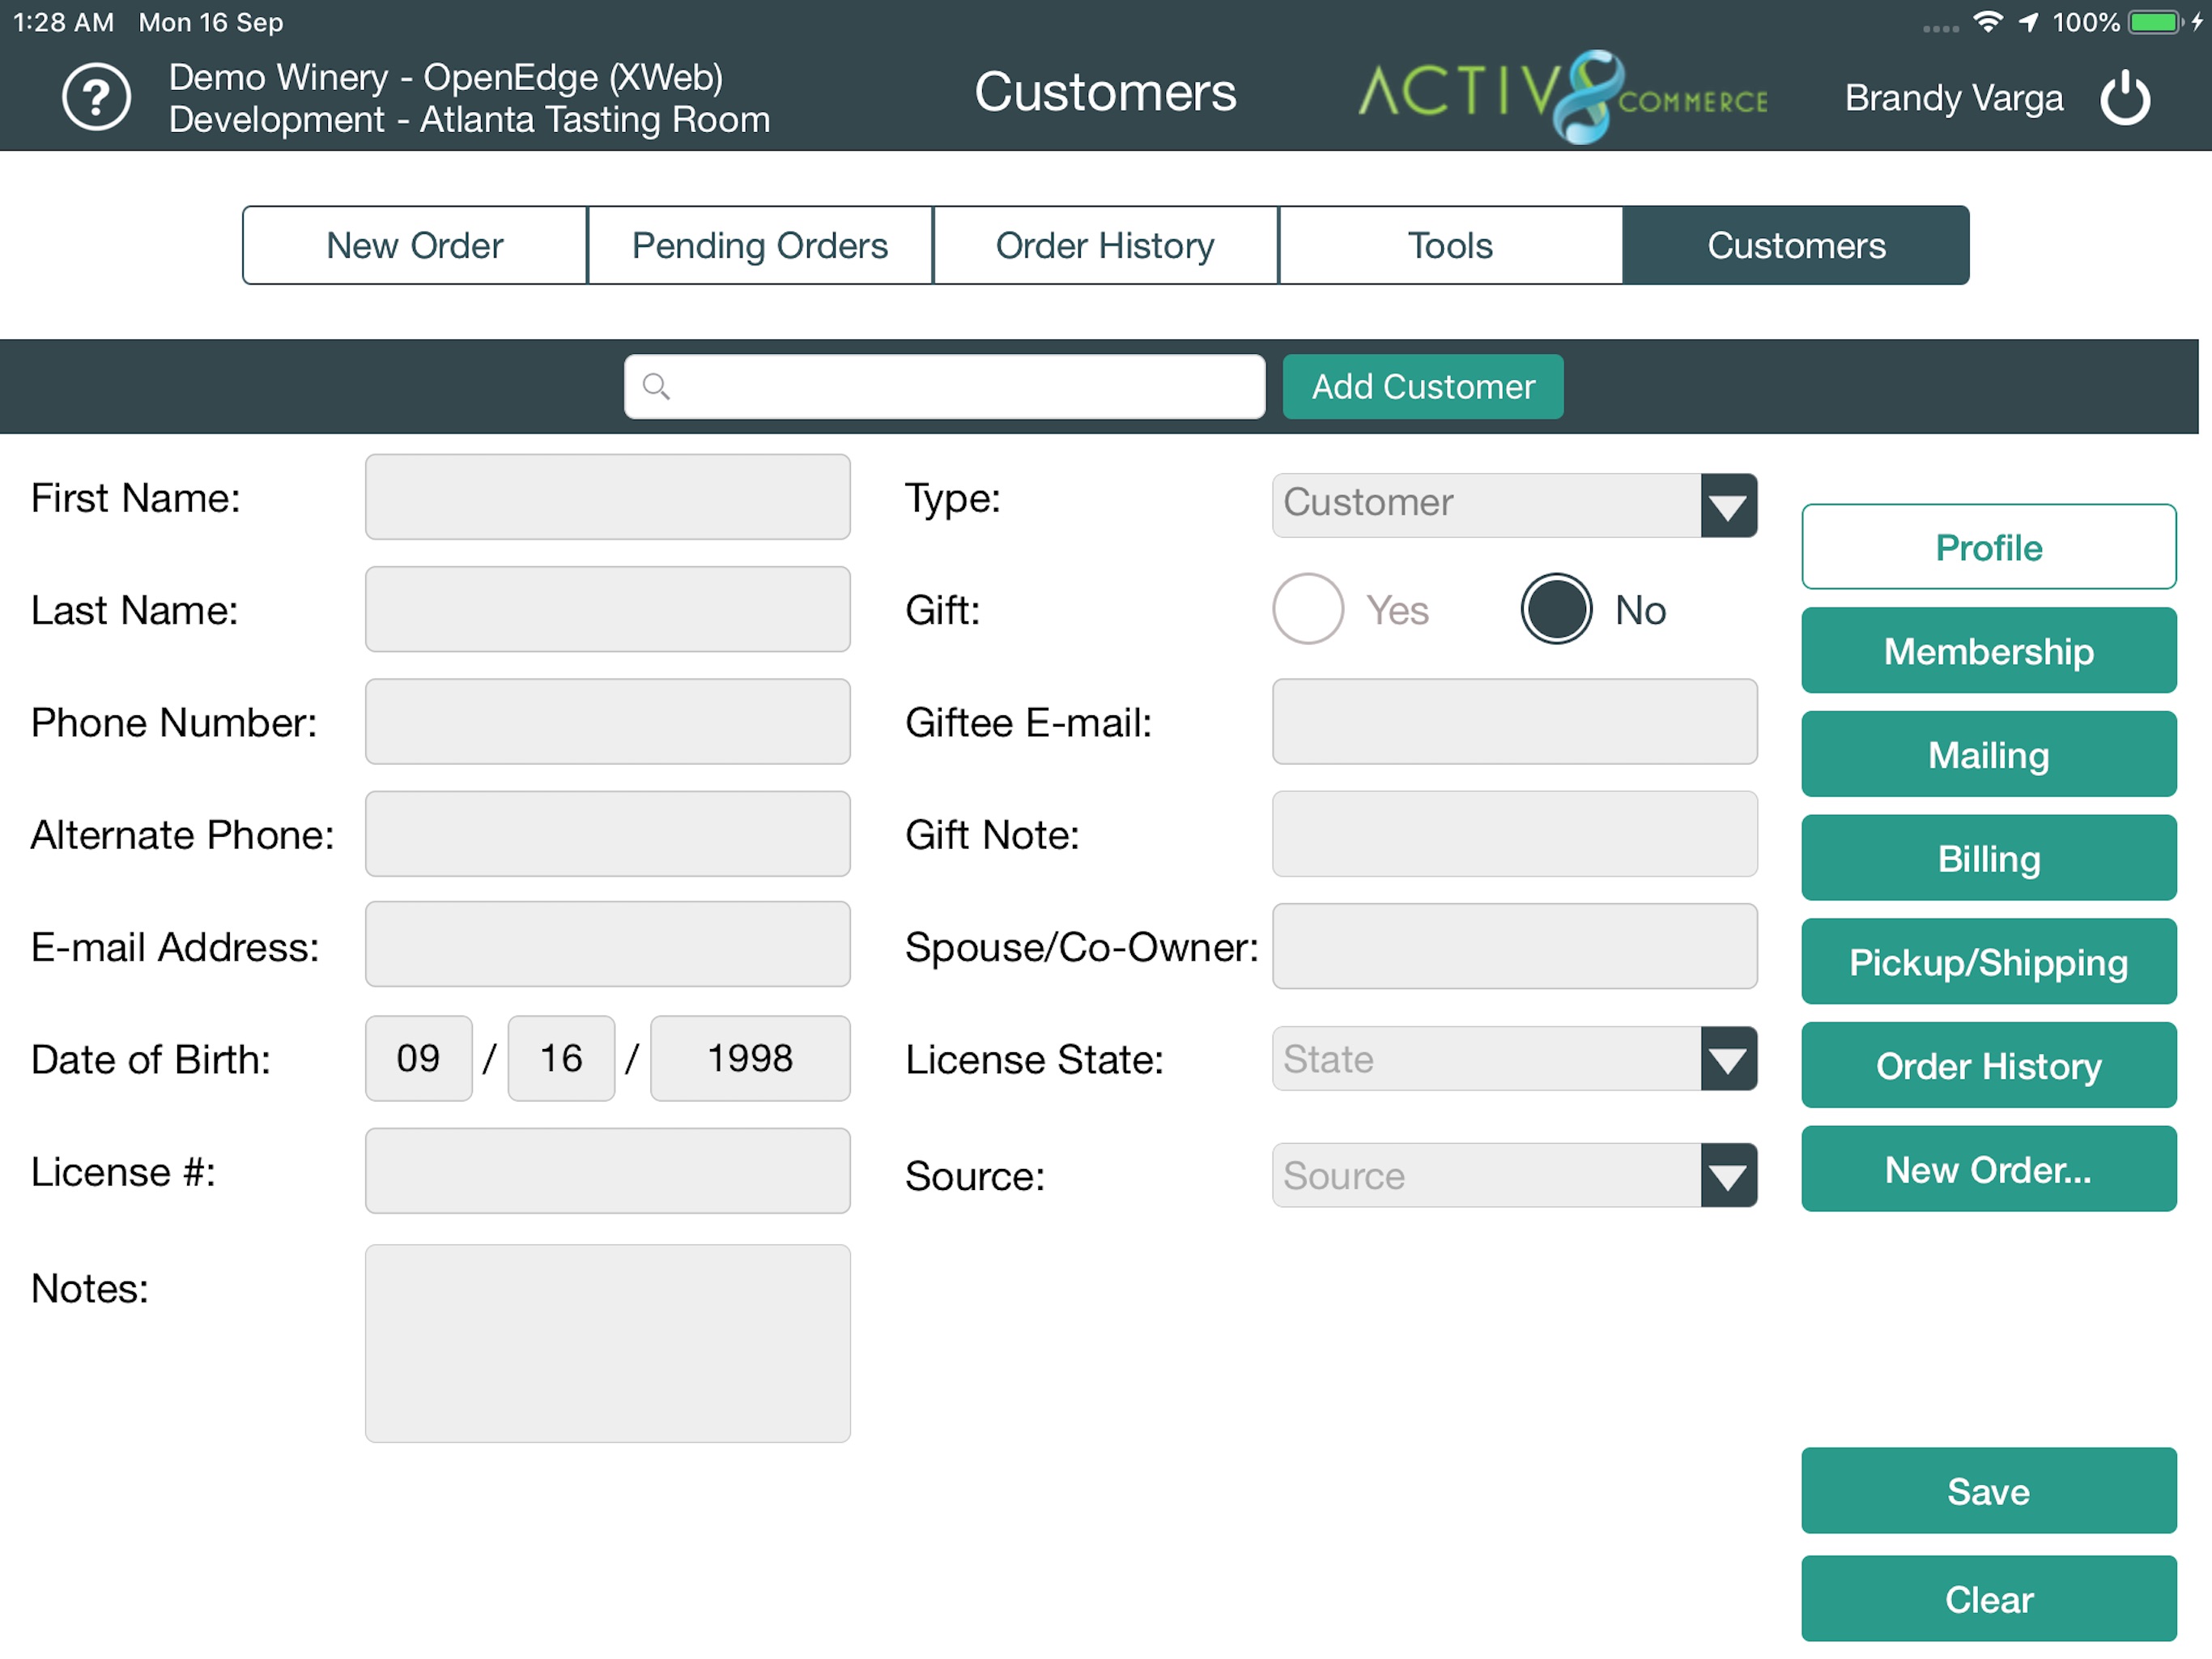Focus the customer search field

click(x=945, y=386)
